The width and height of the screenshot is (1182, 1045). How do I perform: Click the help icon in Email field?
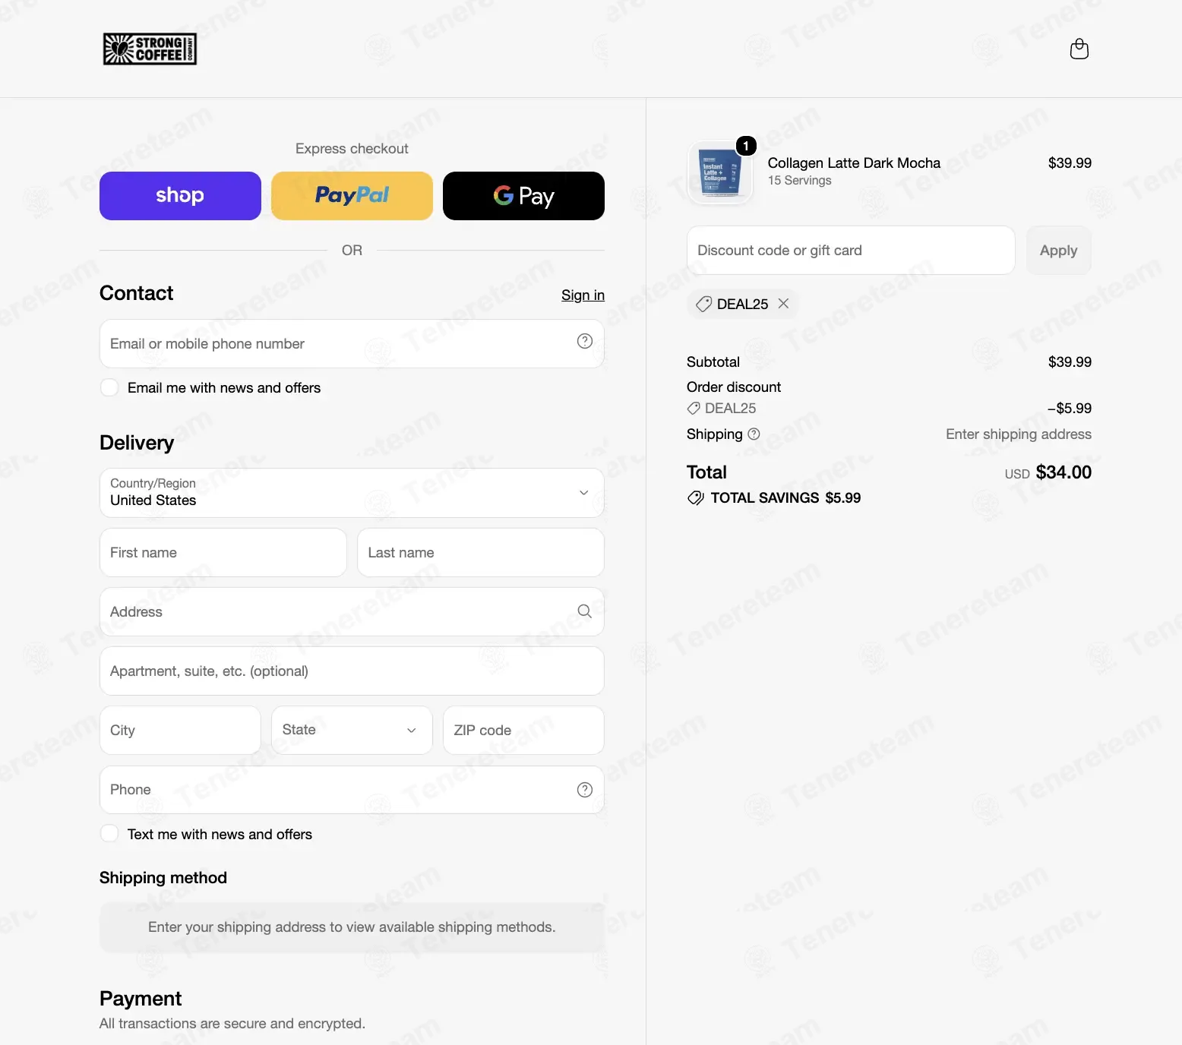coord(584,342)
